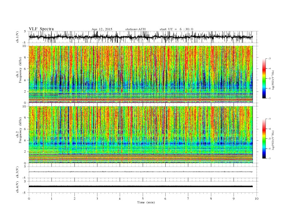The width and height of the screenshot is (289, 223).
Task: Click time axis tick label "4"
Action: (120, 199)
